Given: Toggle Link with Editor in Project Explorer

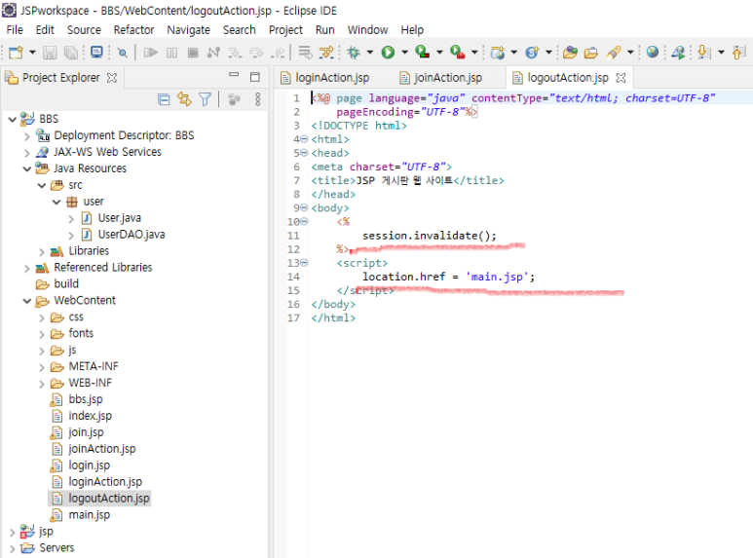Looking at the screenshot, I should [x=184, y=99].
